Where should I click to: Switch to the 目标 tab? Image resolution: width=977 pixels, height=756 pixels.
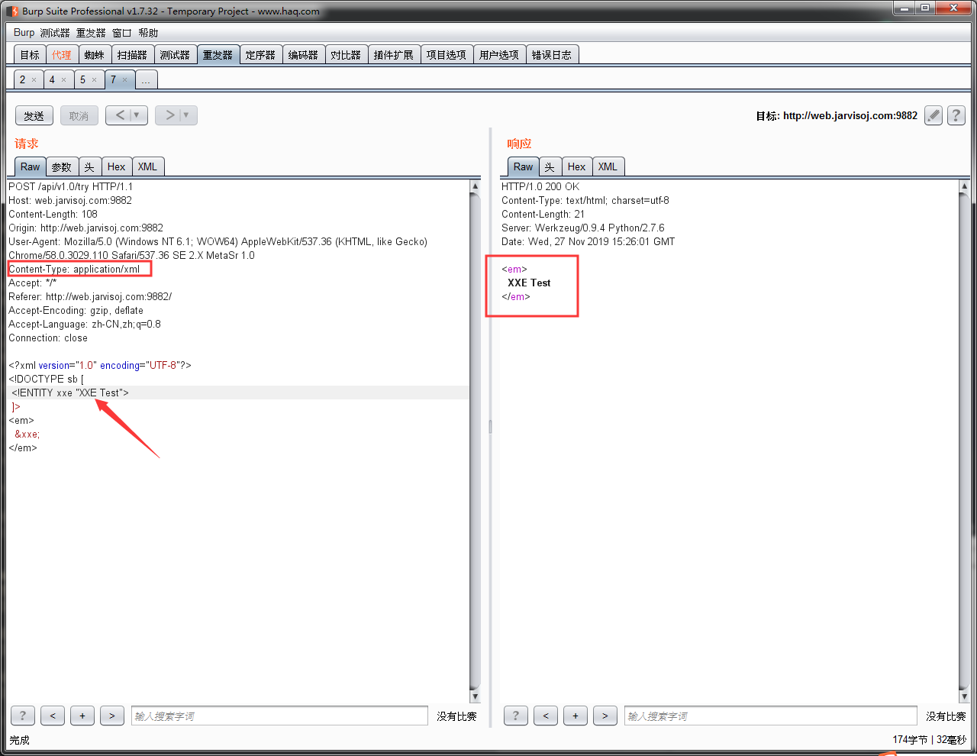(30, 55)
